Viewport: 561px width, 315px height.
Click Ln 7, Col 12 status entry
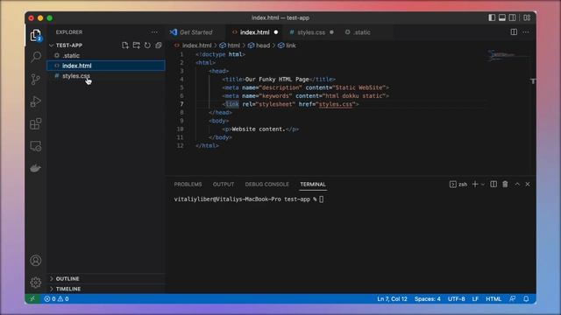coord(392,299)
